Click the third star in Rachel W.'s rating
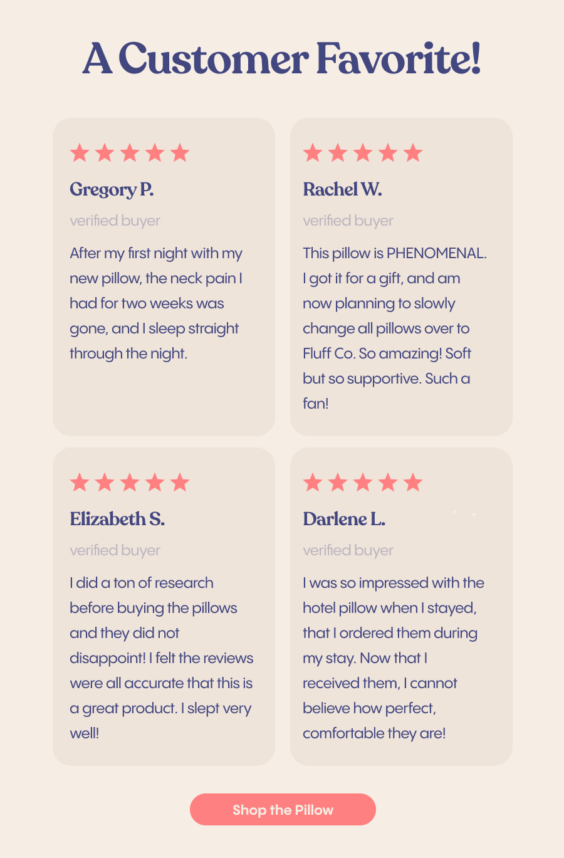Image resolution: width=564 pixels, height=858 pixels. point(363,152)
